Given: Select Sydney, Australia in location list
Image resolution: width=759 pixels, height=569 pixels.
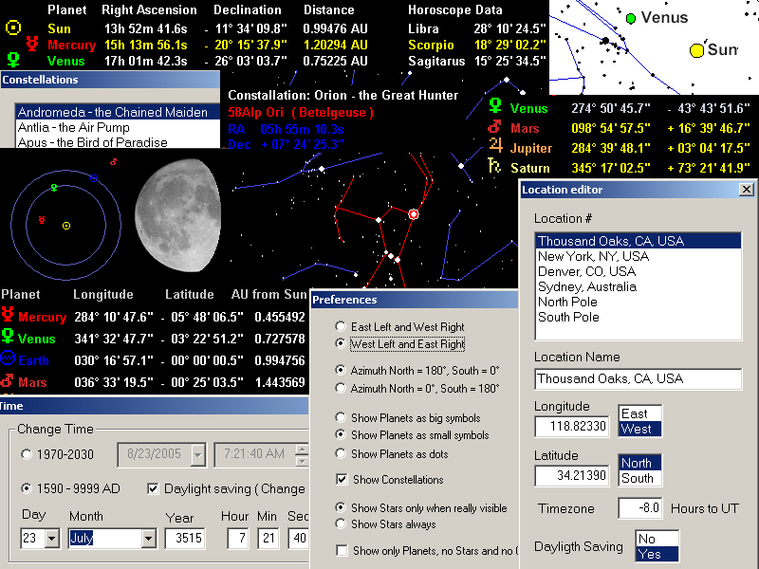Looking at the screenshot, I should pos(638,286).
